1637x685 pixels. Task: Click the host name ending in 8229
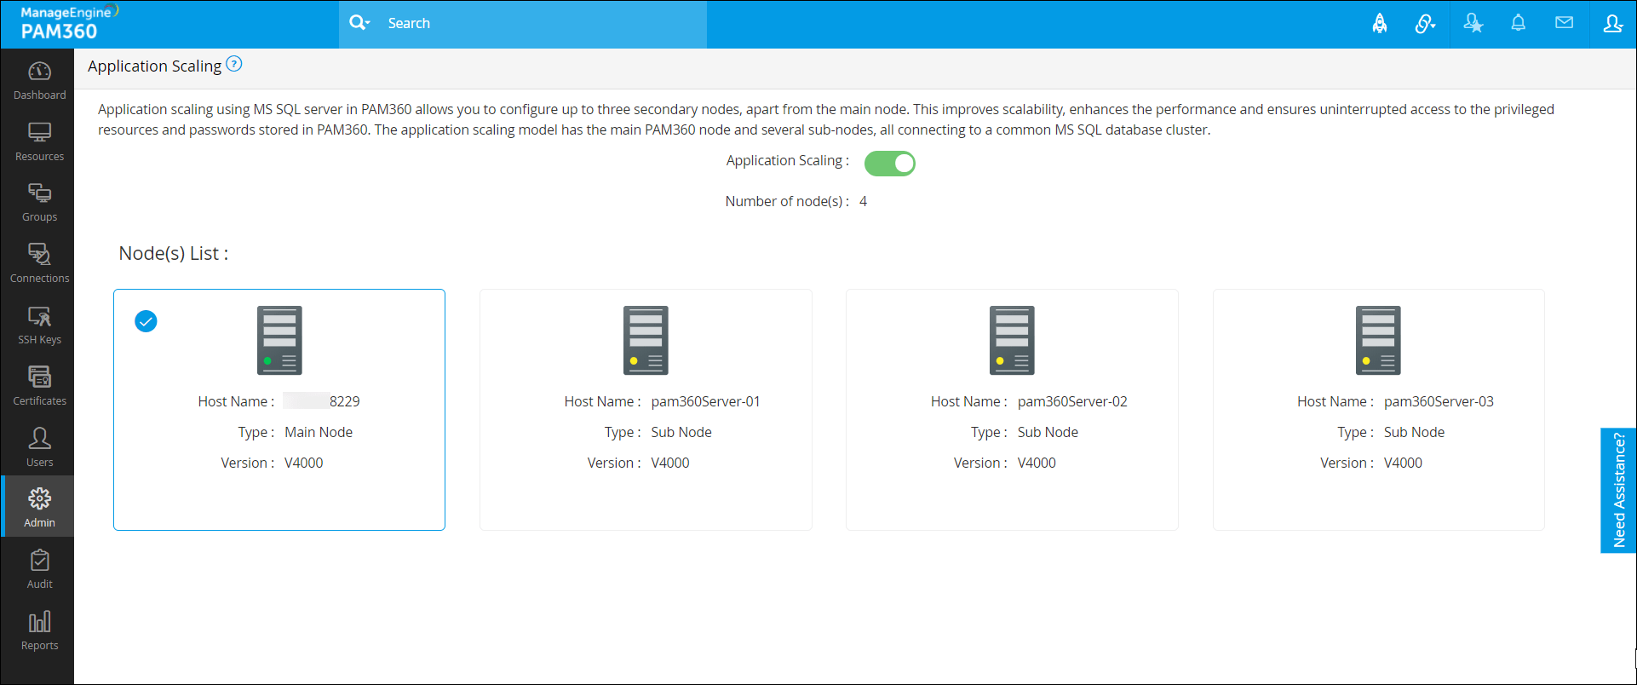pos(322,401)
